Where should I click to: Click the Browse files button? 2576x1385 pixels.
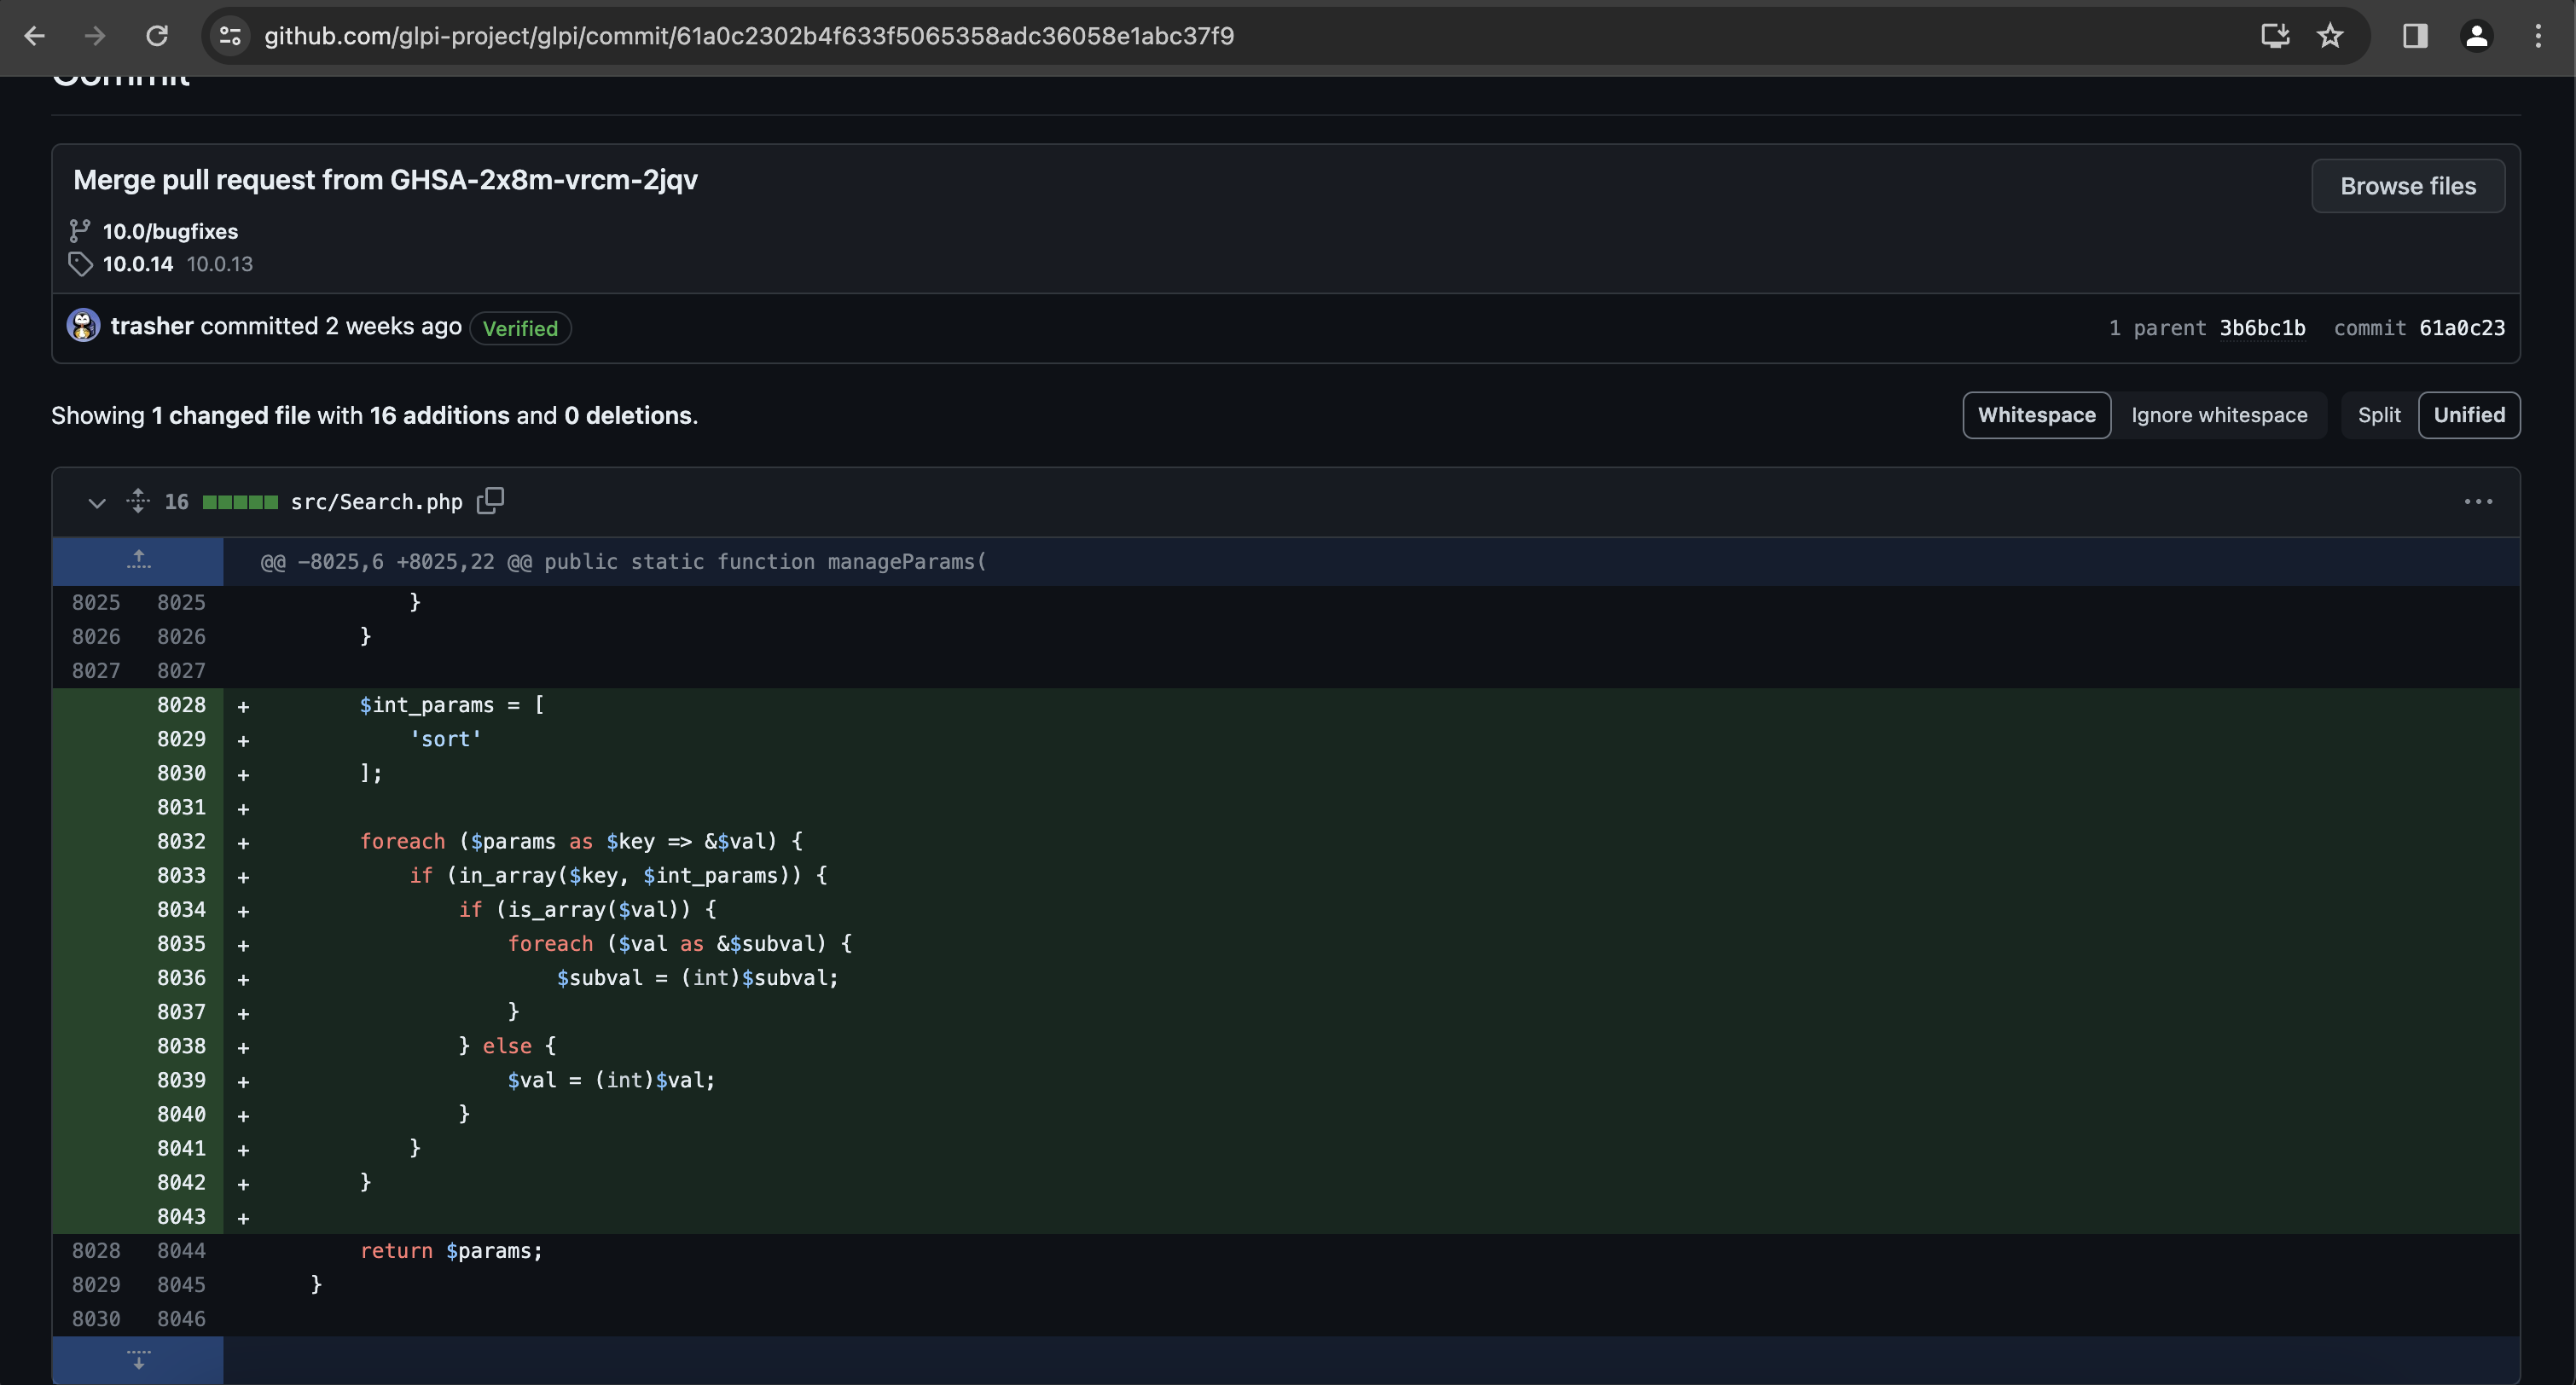[2408, 186]
